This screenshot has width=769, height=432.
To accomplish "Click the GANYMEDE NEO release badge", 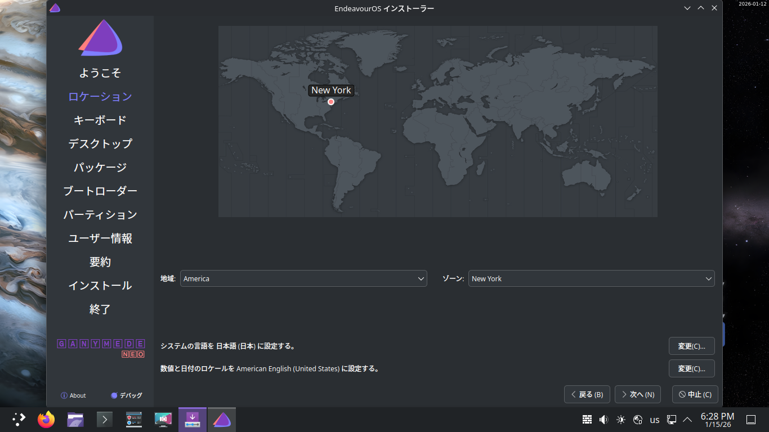I will [x=101, y=349].
